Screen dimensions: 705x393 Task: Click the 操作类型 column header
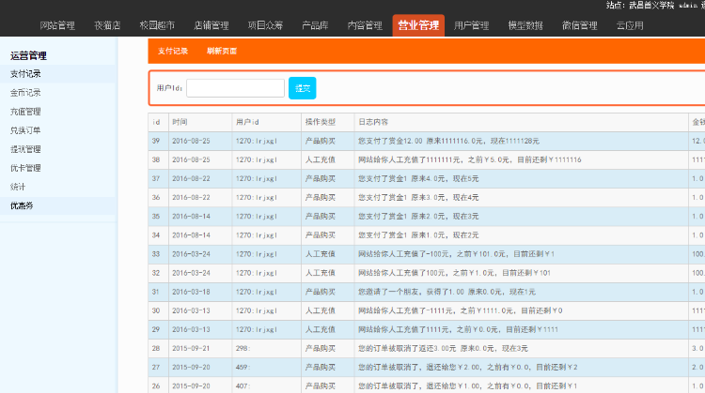(x=321, y=122)
